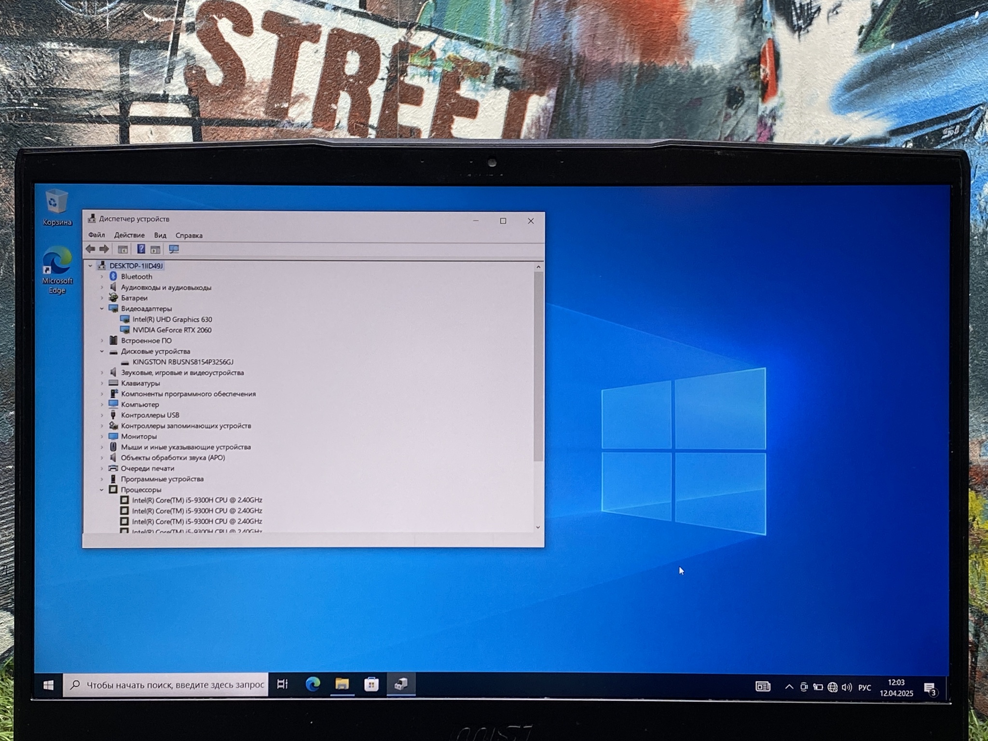Open File Explorer from the taskbar
The image size is (988, 741).
342,684
